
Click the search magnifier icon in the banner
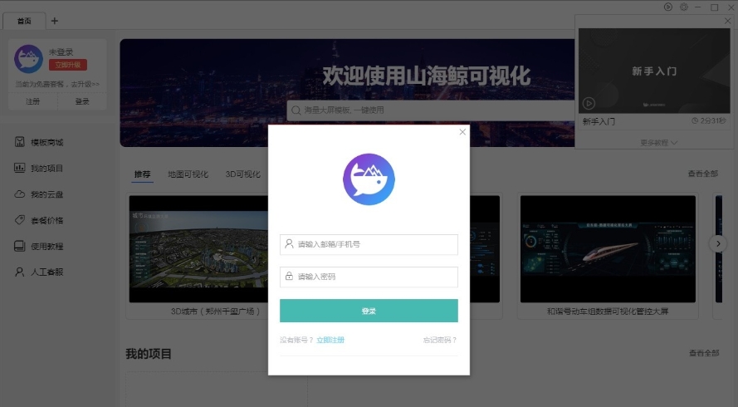coord(296,110)
